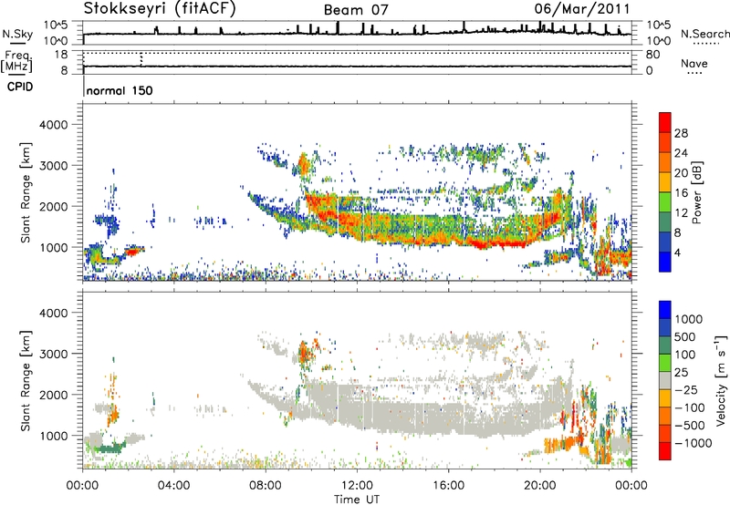730x505 pixels.
Task: Click the Beam 07 label
Action: [356, 10]
